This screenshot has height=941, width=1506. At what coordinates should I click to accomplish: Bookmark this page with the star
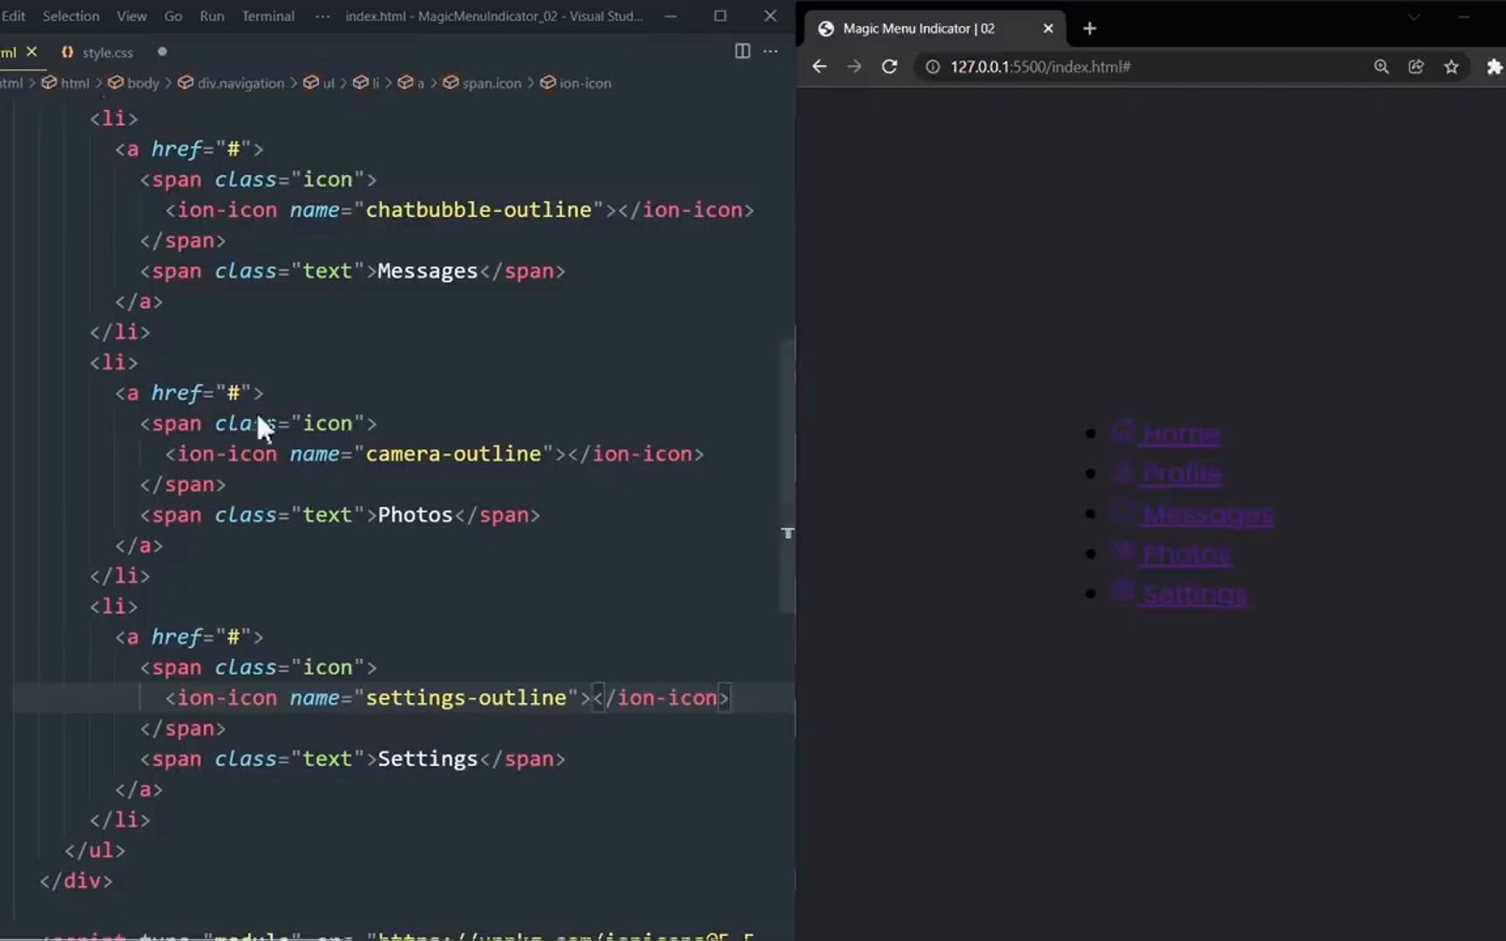pos(1451,67)
